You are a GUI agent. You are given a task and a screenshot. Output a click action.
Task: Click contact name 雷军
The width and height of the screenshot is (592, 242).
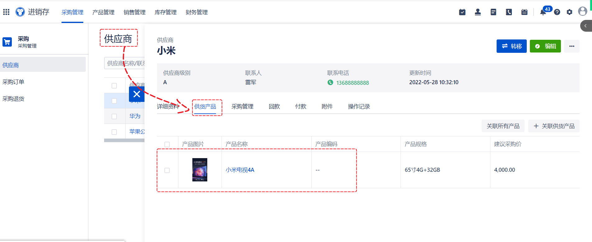tap(250, 82)
